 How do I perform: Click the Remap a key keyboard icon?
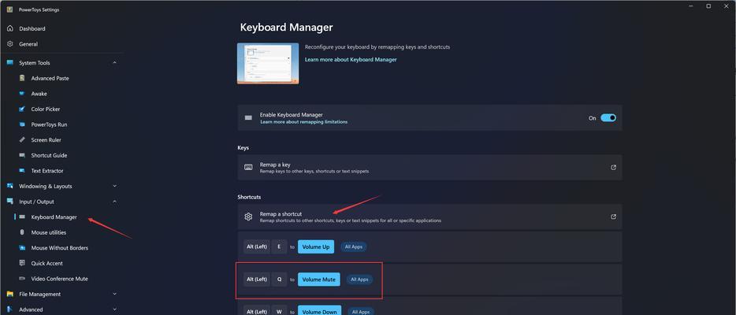(248, 167)
